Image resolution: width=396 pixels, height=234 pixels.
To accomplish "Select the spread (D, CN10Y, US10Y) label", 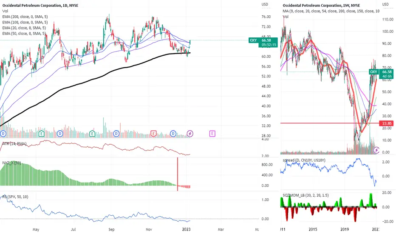I will point(304,160).
